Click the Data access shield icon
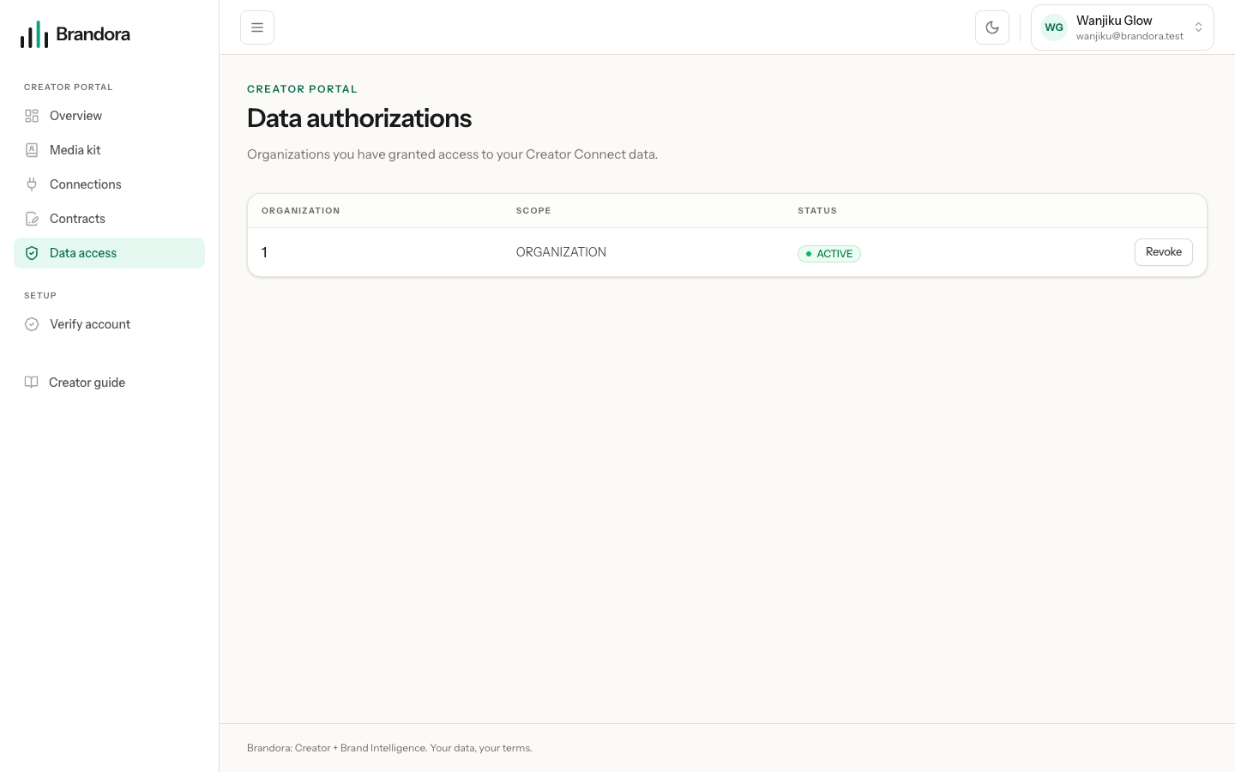Image resolution: width=1235 pixels, height=772 pixels. (32, 253)
